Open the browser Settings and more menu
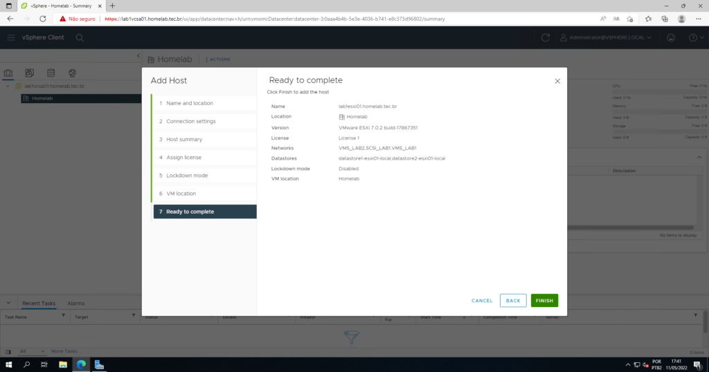The width and height of the screenshot is (709, 372). 699,19
